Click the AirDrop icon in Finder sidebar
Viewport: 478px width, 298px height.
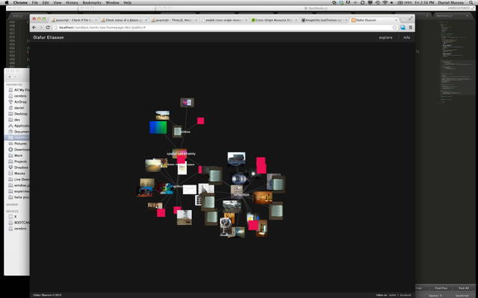click(10, 102)
